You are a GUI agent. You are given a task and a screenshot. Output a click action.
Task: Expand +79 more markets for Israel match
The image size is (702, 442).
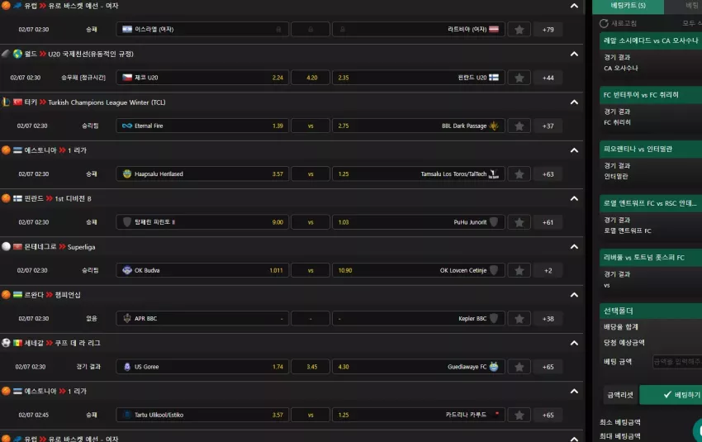[548, 30]
